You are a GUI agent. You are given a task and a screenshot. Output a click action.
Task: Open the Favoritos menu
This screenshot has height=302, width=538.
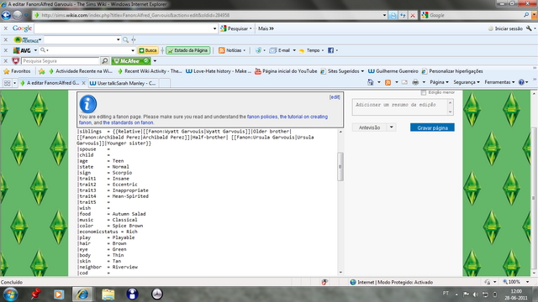[17, 71]
